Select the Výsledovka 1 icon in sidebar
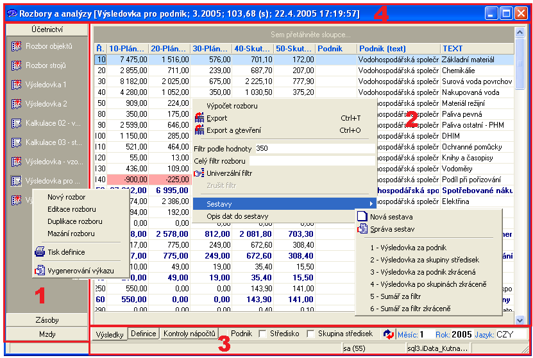 click(17, 85)
